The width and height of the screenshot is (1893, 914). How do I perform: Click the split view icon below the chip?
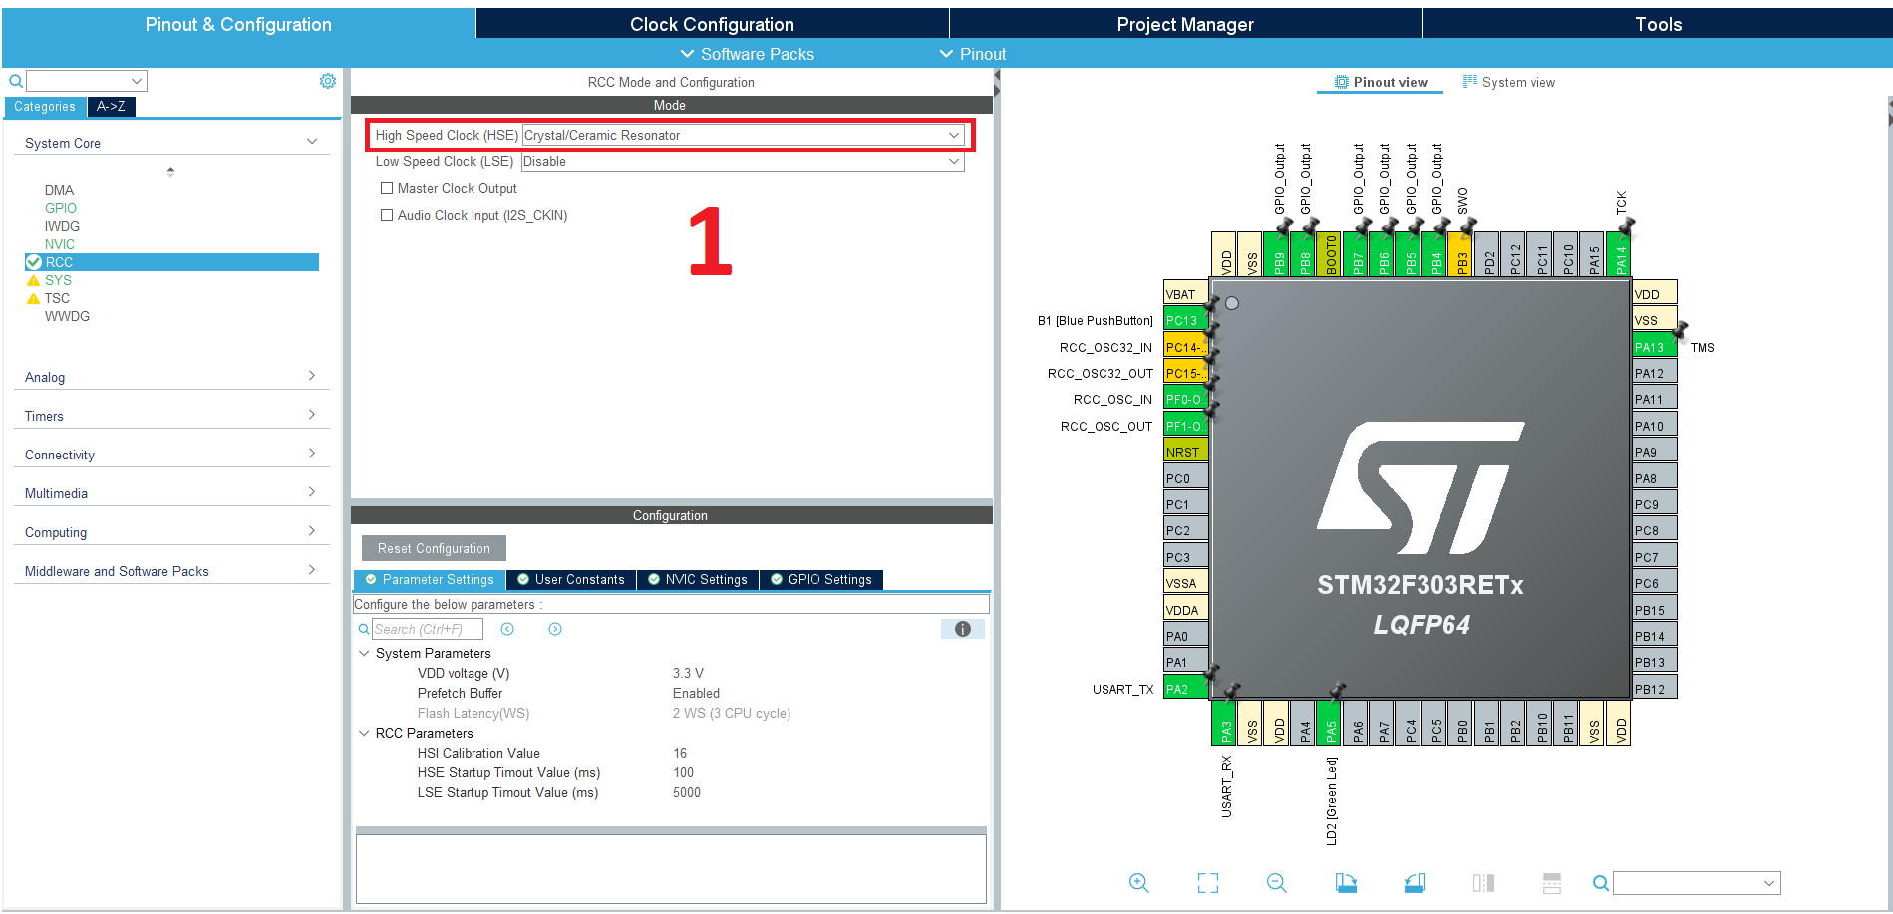coord(1483,883)
